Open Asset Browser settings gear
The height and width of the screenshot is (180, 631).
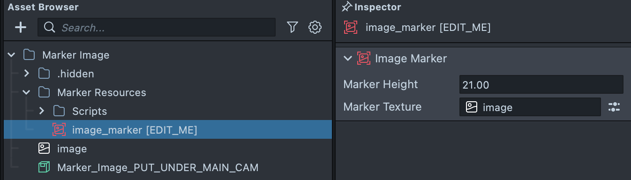[x=315, y=28]
